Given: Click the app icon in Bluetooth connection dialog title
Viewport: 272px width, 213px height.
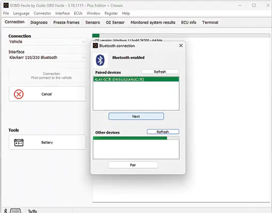Looking at the screenshot, I should coord(95,46).
